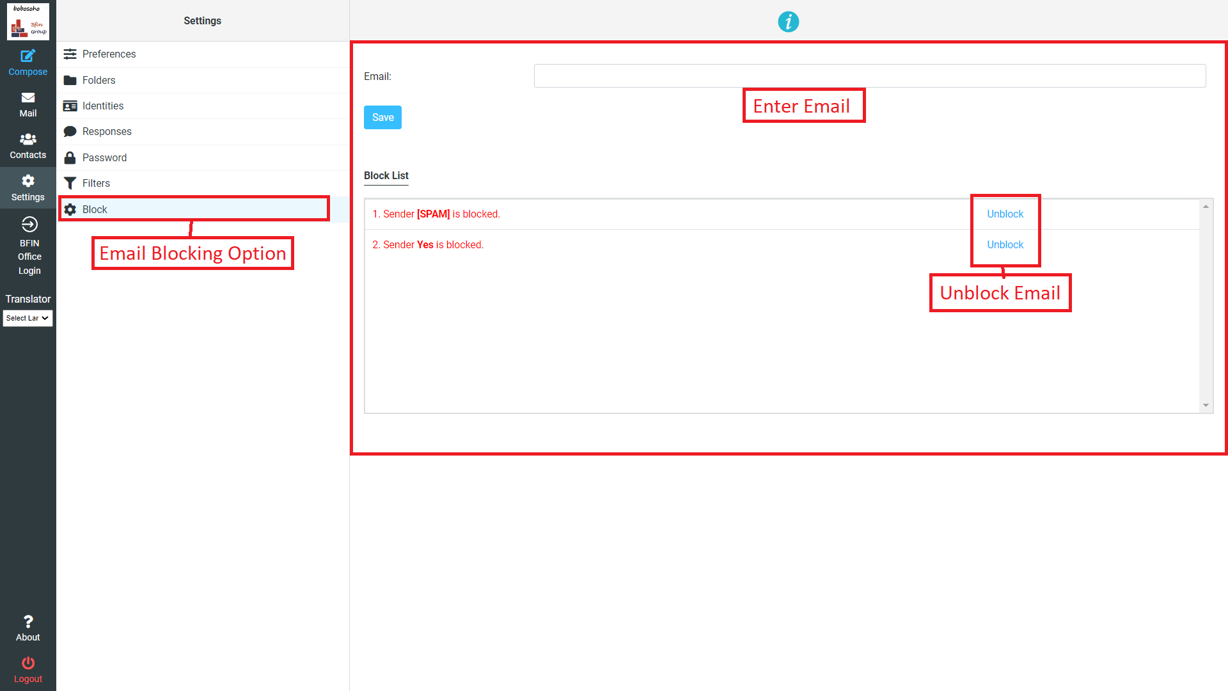
Task: Click the Email input field
Action: pyautogui.click(x=869, y=76)
